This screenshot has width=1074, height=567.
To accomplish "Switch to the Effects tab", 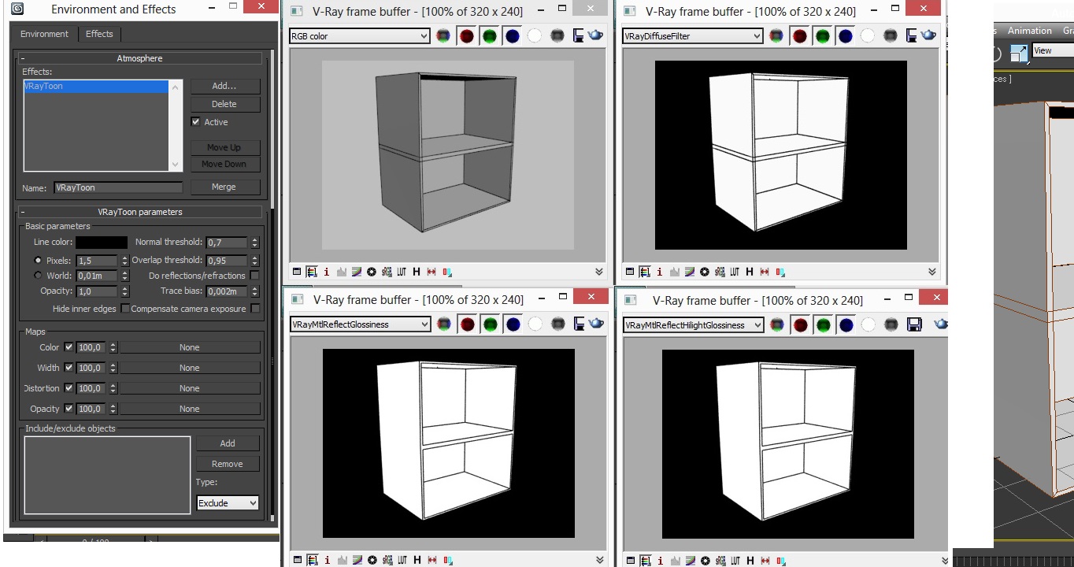I will point(99,34).
